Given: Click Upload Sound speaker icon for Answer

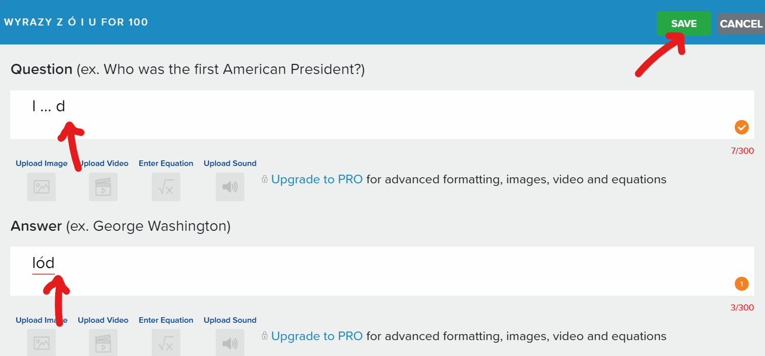Looking at the screenshot, I should [230, 343].
